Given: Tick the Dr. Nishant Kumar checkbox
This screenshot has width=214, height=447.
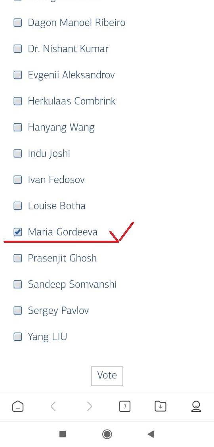Looking at the screenshot, I should point(18,49).
